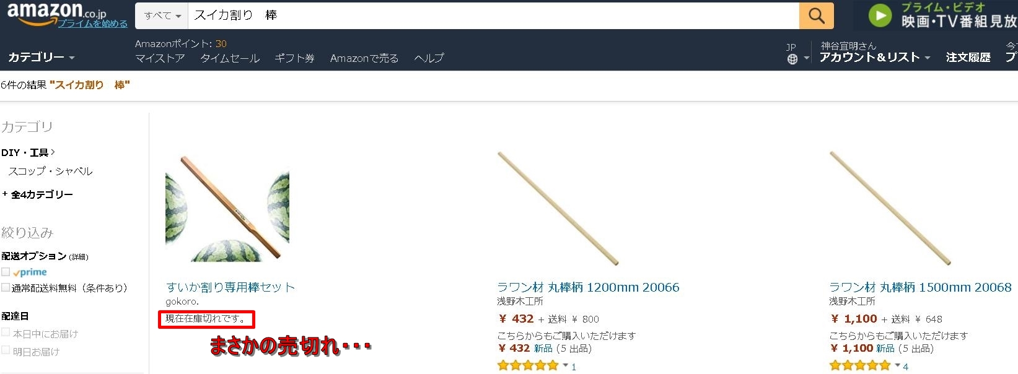Click the Prime Video play icon
This screenshot has width=1018, height=374.
pos(880,15)
